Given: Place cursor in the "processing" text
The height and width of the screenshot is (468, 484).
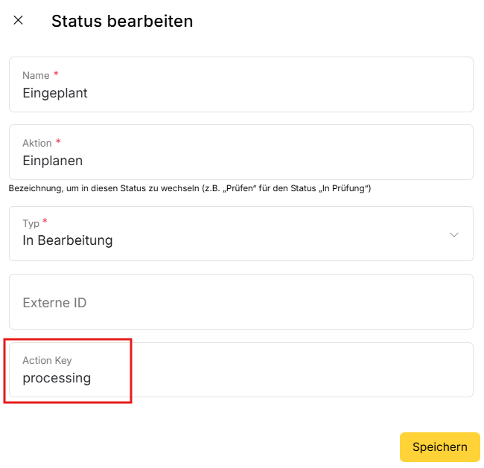Looking at the screenshot, I should point(57,378).
